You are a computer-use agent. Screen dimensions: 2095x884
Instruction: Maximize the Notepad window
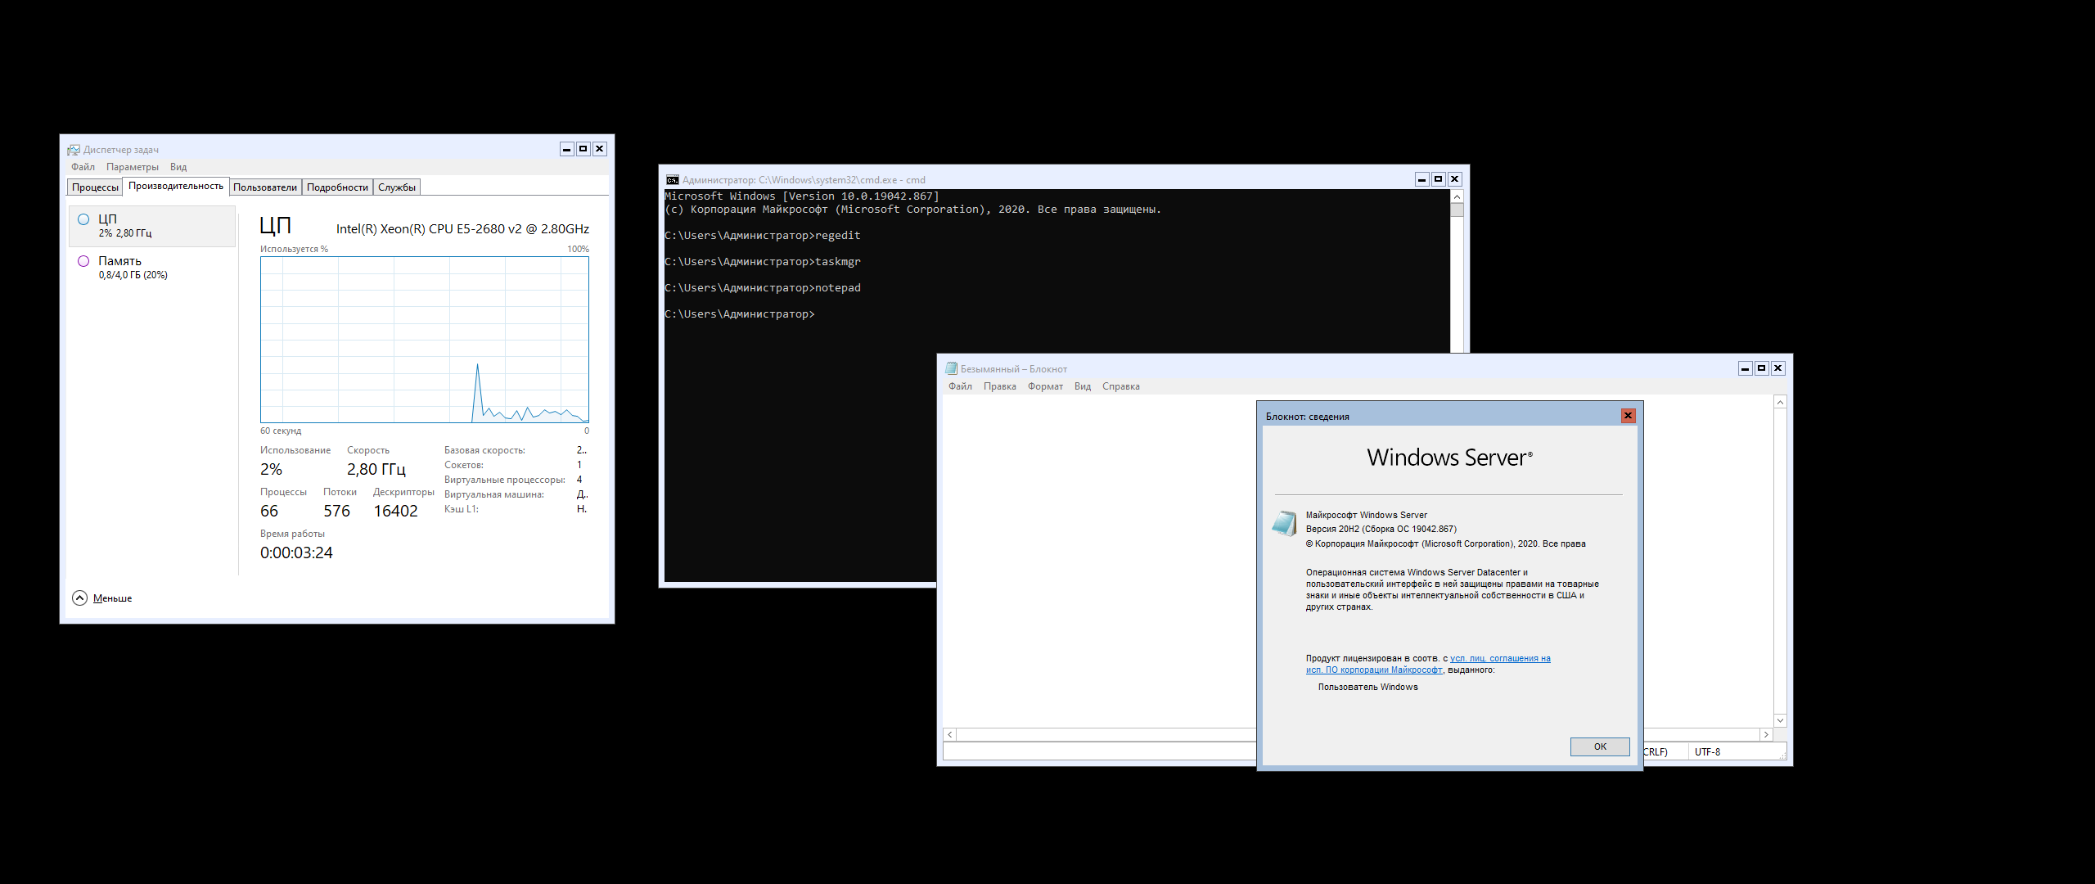1761,368
